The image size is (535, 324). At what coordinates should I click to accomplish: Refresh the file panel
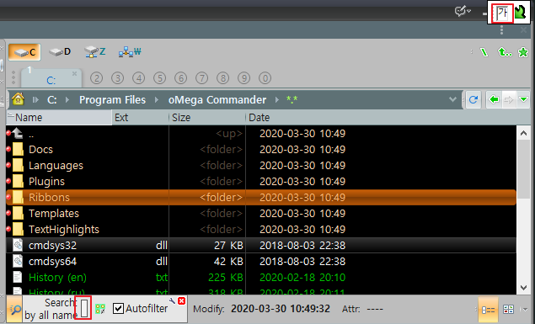point(473,99)
